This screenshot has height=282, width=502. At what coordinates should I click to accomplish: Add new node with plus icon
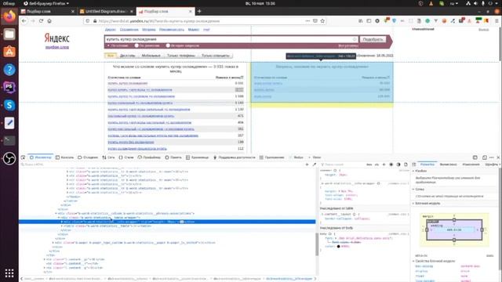coord(307,164)
